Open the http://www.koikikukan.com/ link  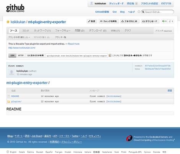22,48
